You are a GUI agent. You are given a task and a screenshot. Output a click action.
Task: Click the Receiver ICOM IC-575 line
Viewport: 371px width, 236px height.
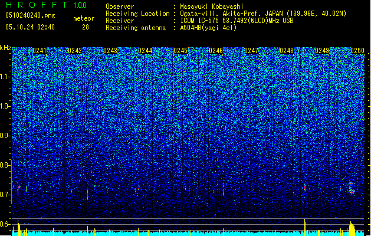click(199, 21)
